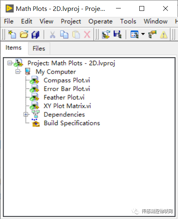This screenshot has width=178, height=219.
Task: Click the Save All toolbar icon
Action: coord(35,35)
